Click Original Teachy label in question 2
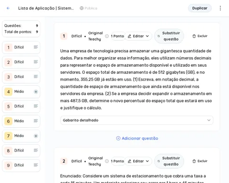This screenshot has width=229, height=183. point(95,161)
